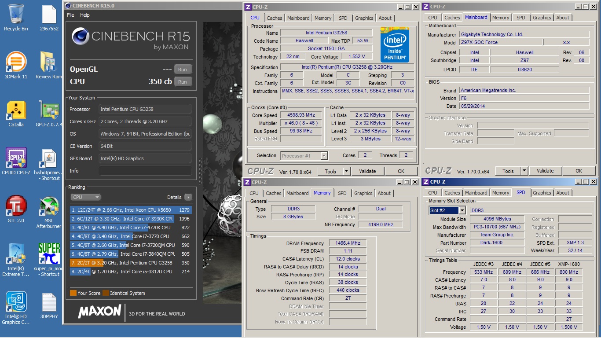Switch to Caches tab in CPU-Z CPU window

(x=275, y=18)
